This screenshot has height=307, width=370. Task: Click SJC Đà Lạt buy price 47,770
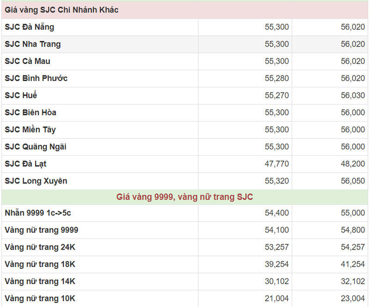[x=277, y=164]
